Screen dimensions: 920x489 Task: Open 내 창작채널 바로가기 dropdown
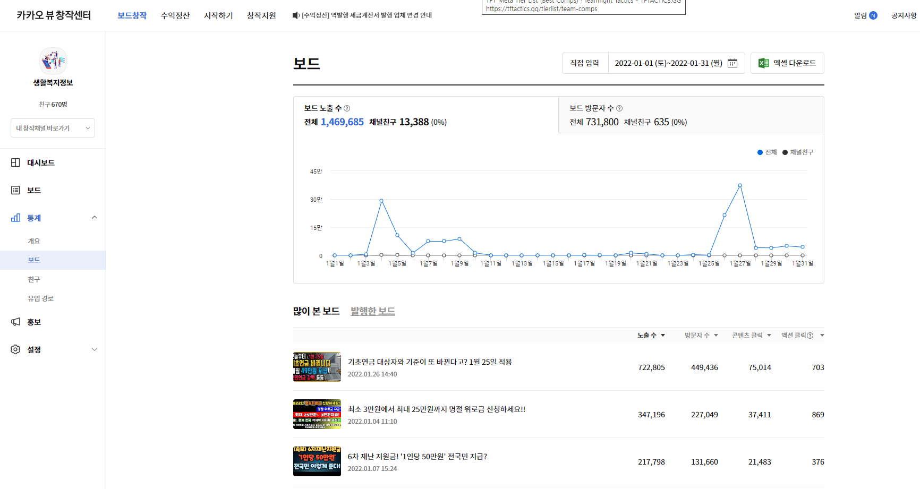click(53, 128)
